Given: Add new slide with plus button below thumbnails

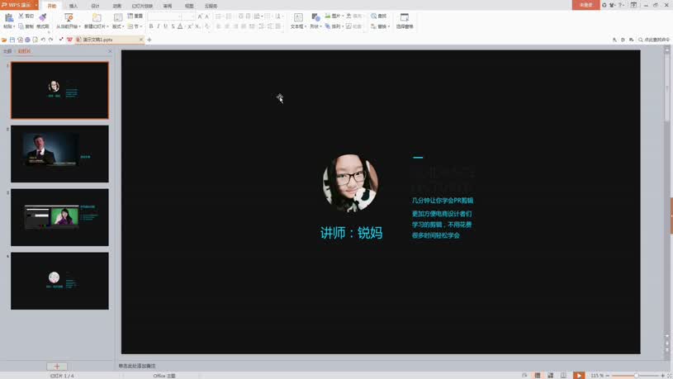Looking at the screenshot, I should (57, 366).
